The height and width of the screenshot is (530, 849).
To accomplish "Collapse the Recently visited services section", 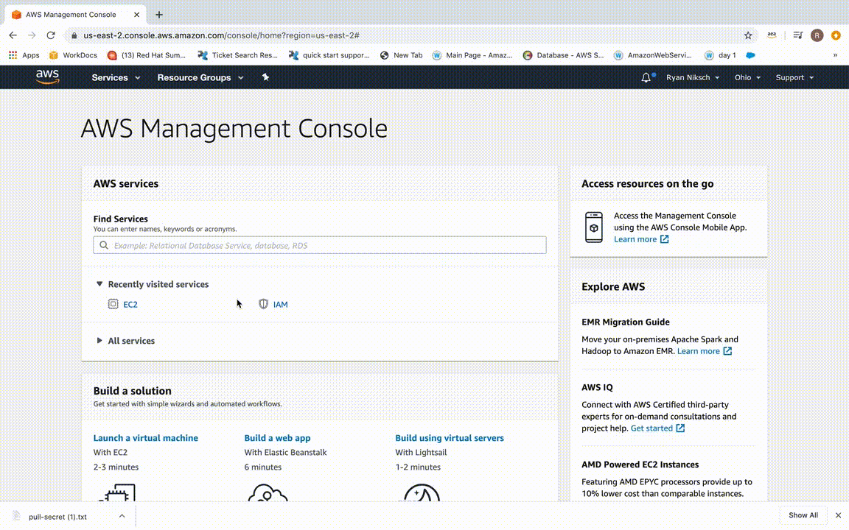I will (x=99, y=284).
